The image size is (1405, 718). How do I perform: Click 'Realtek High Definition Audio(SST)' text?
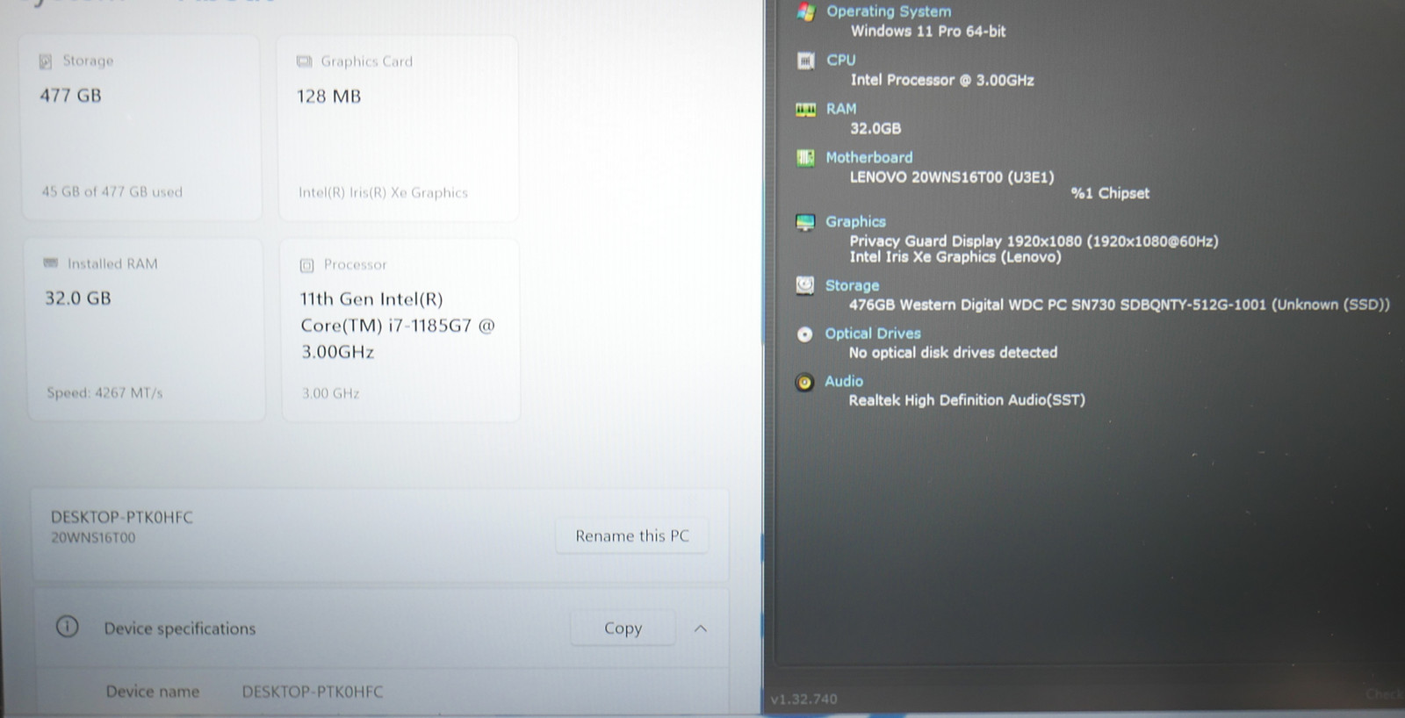click(966, 400)
